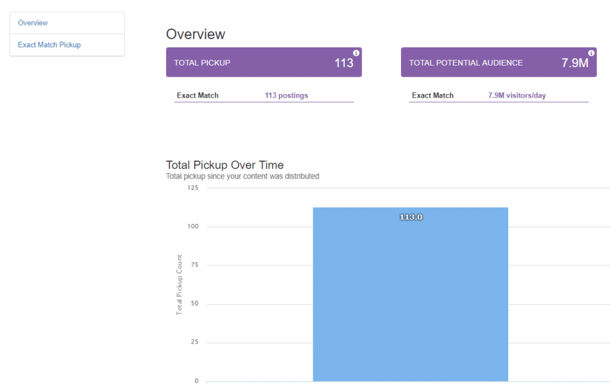Open the 7.9M visitors/day link
Screen dimensions: 610x384
click(x=517, y=95)
